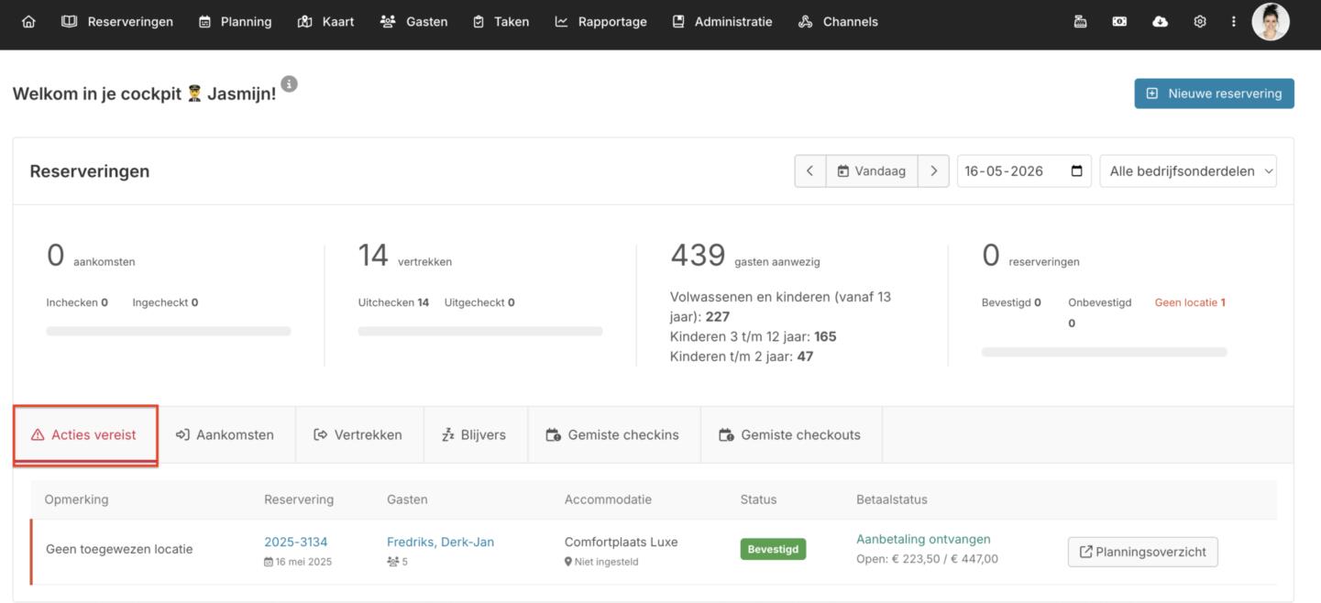Open settings via the gear icon
Screen dimensions: 1321x603
[1200, 21]
